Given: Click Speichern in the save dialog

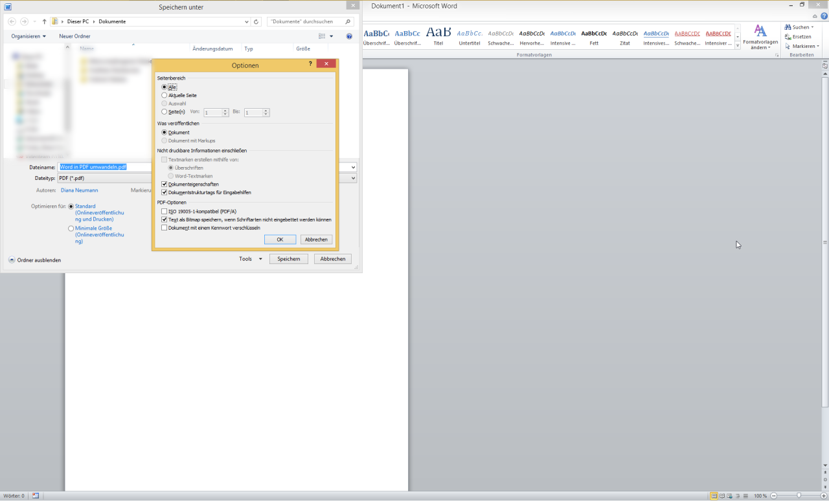Looking at the screenshot, I should [x=289, y=259].
